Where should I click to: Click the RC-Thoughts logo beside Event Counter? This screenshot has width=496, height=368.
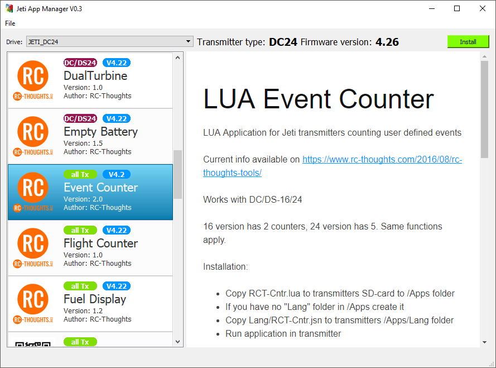[33, 192]
